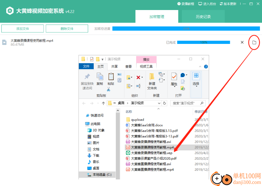
Task: Switch to the 历史记录 tab
Action: click(203, 17)
